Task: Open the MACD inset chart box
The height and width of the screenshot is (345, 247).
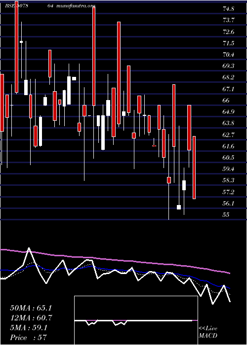Action: click(136, 320)
